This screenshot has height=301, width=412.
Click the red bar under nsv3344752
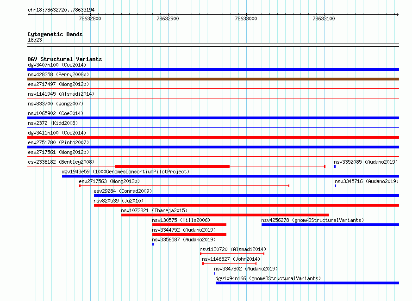[189, 234]
